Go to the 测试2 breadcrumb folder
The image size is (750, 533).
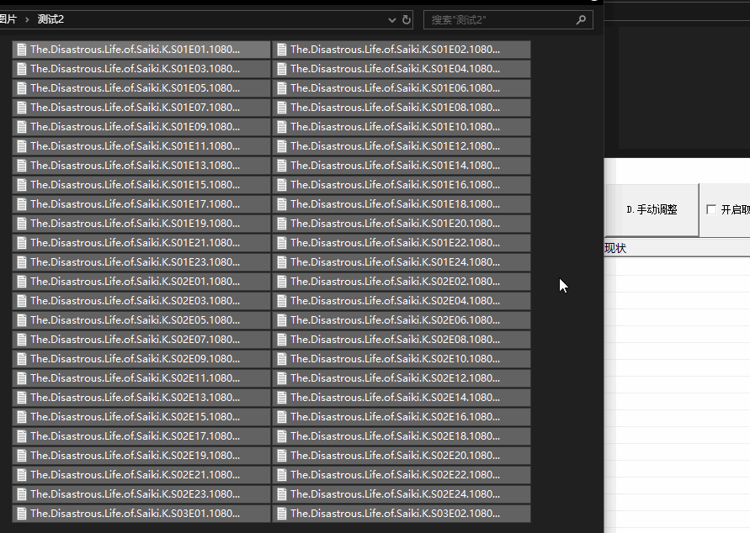tap(51, 19)
